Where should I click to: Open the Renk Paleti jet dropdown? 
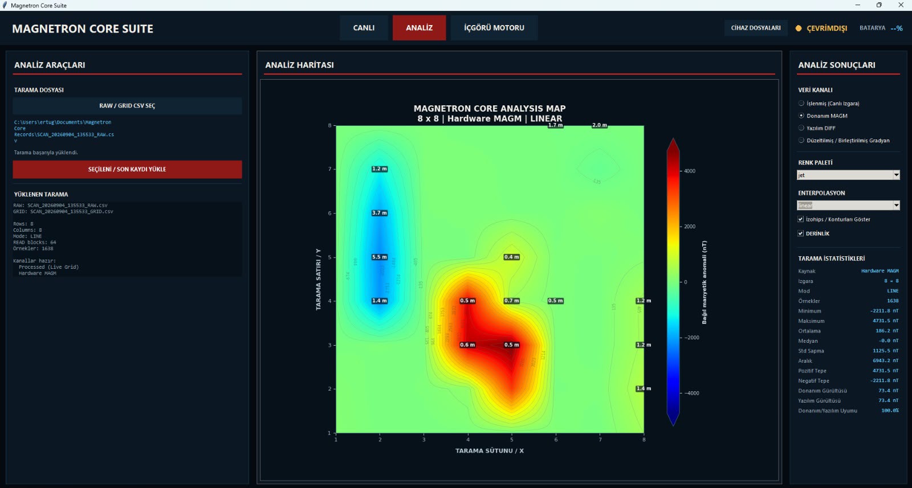coord(848,175)
